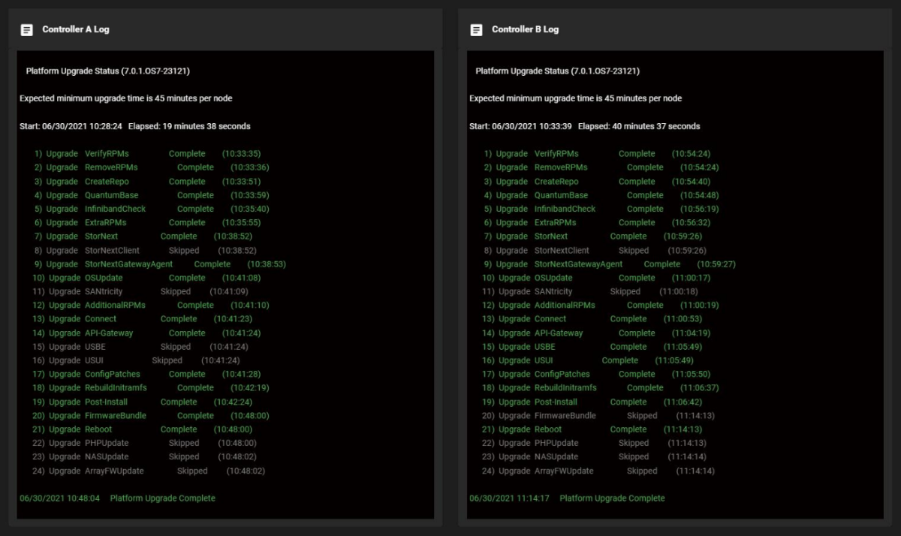Select Connect row with time 11:00:53
The image size is (901, 536).
coord(592,319)
